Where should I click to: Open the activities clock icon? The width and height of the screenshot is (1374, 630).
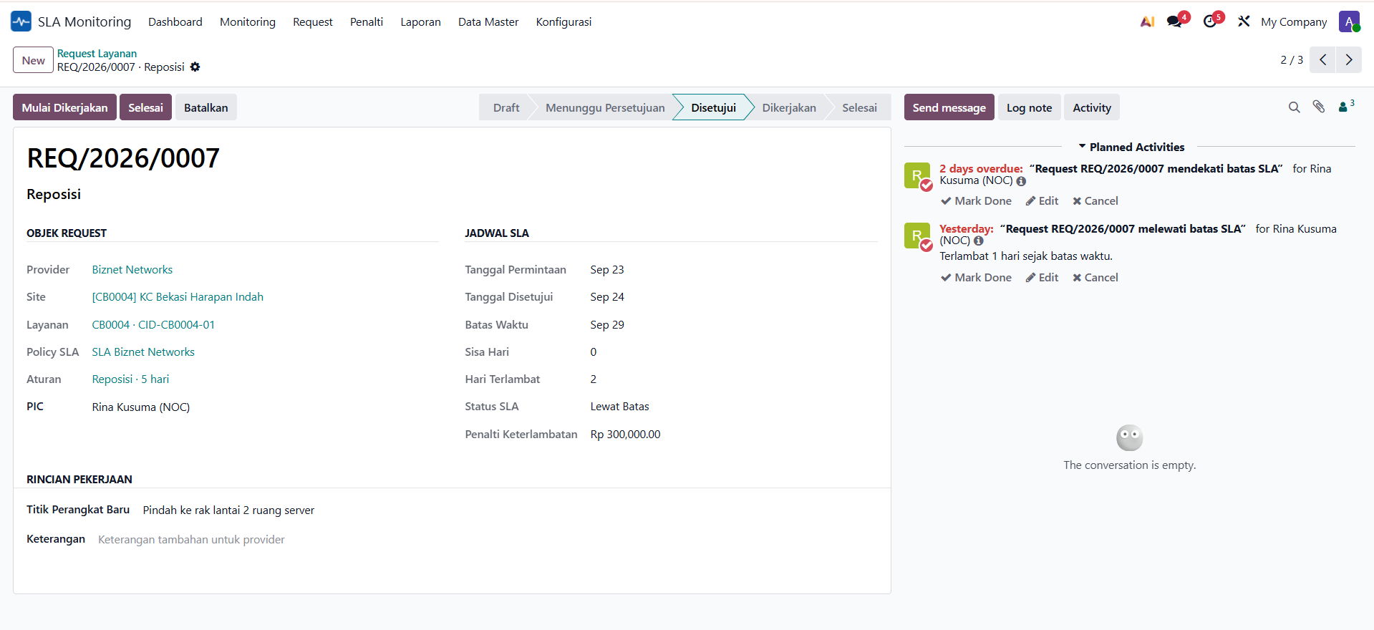point(1210,21)
